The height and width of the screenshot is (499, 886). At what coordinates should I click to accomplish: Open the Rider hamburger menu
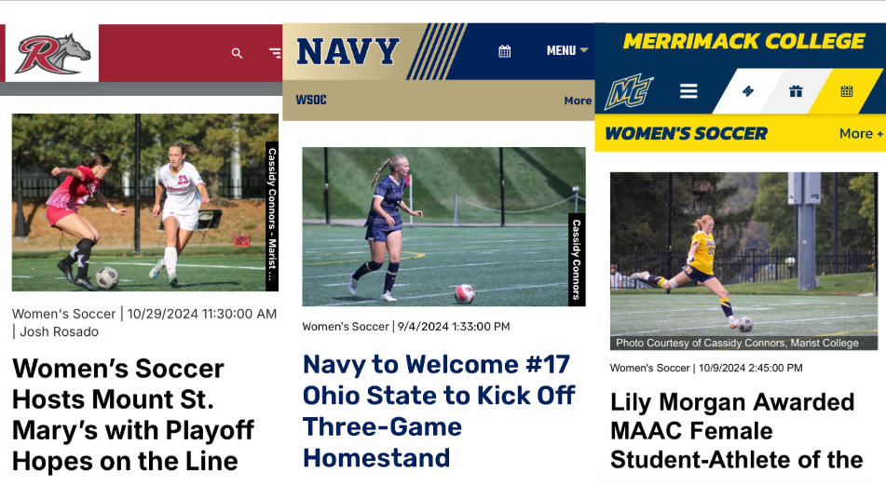tap(274, 53)
